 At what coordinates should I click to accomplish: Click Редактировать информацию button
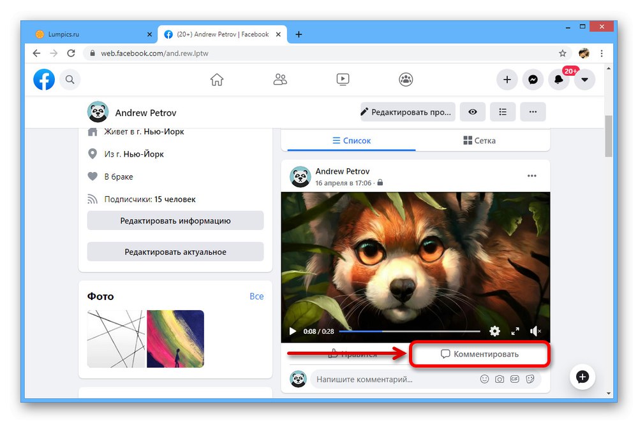(175, 220)
